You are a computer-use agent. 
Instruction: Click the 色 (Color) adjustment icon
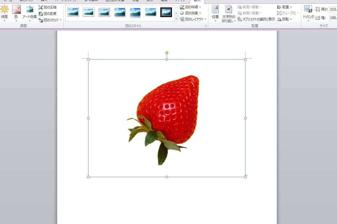click(16, 12)
